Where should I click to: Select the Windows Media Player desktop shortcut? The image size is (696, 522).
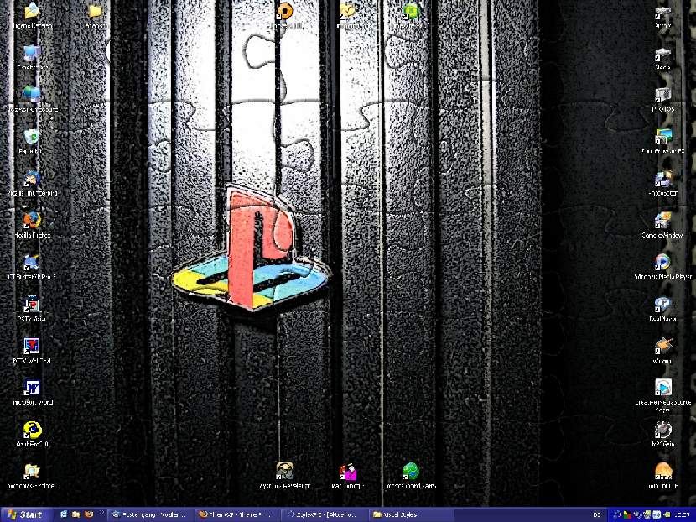coord(662,267)
